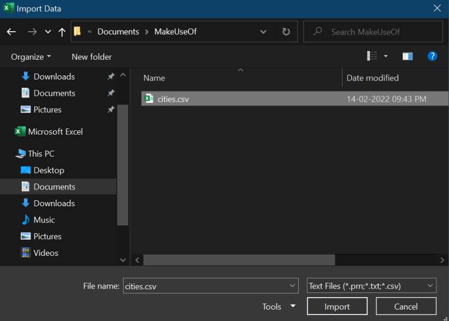Toggle the preview pane icon
Viewport: 449px width, 321px height.
tap(408, 56)
